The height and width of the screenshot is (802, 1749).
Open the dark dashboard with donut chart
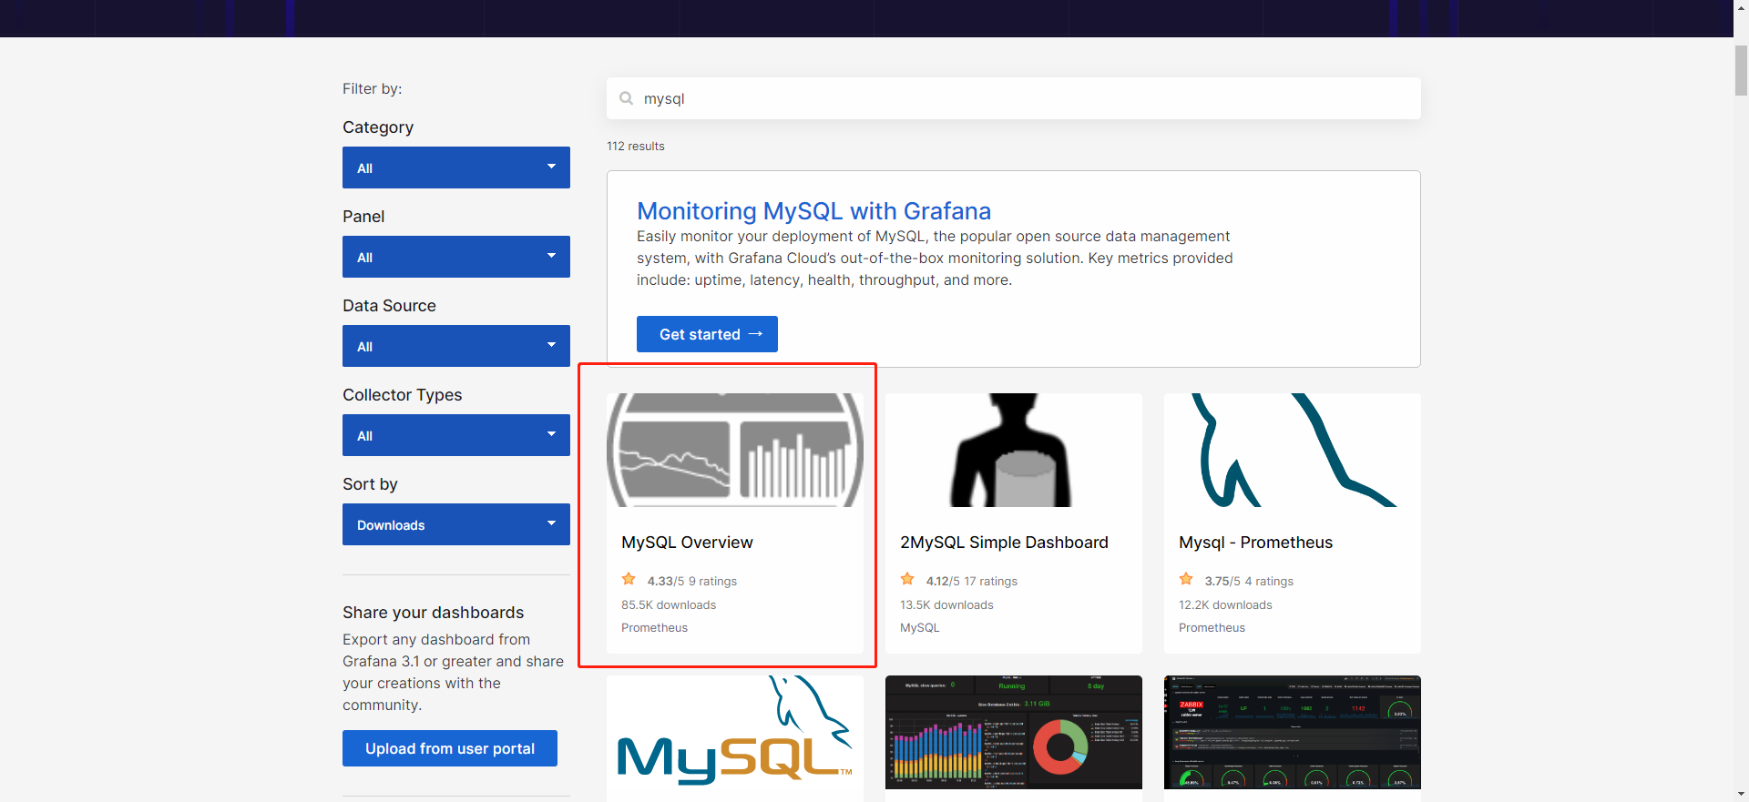[x=1014, y=732]
